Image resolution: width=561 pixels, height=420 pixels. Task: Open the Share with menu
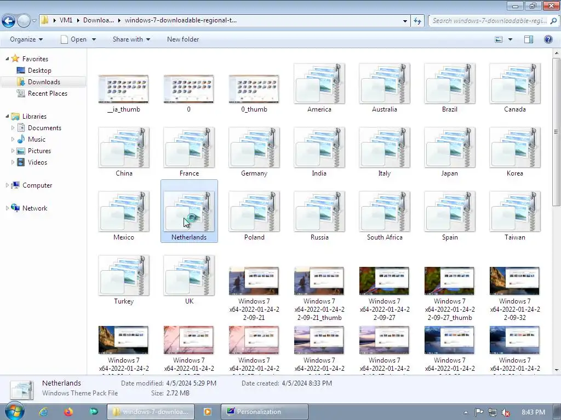point(131,39)
